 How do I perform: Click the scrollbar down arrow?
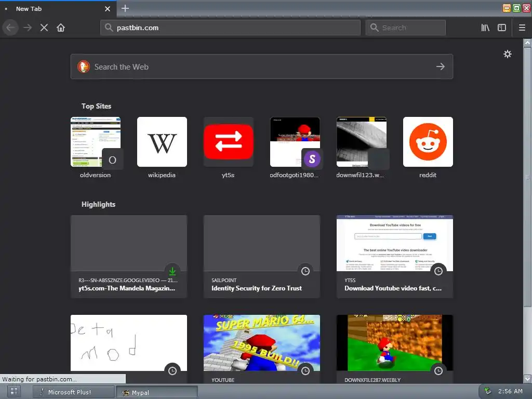527,378
